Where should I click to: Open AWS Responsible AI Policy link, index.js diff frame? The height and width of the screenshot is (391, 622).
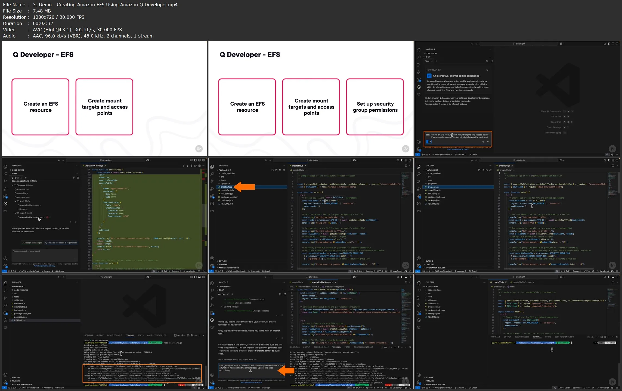tap(45, 266)
